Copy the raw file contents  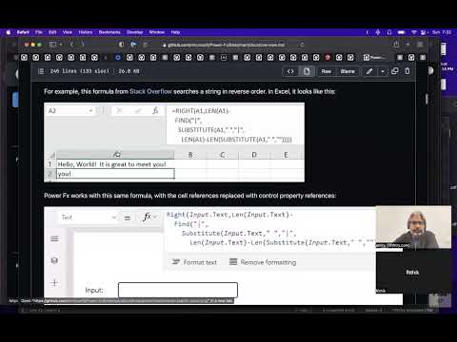[x=395, y=71]
